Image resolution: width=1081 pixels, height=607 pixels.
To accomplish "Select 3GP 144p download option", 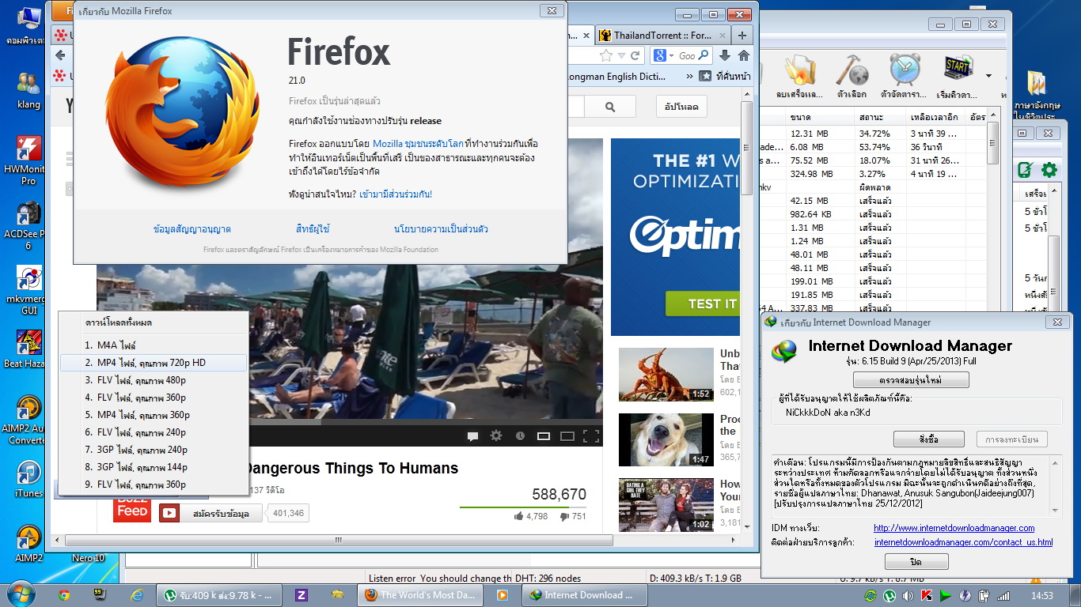I will 154,467.
